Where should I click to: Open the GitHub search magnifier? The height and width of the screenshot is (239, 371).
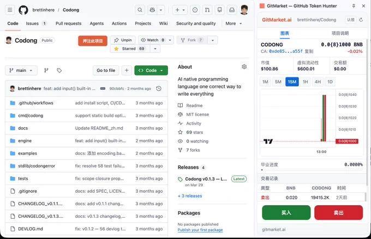coord(140,10)
